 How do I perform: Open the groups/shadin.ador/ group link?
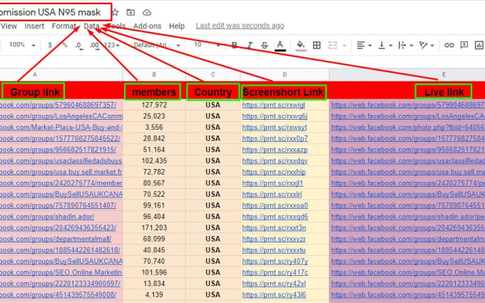46,217
